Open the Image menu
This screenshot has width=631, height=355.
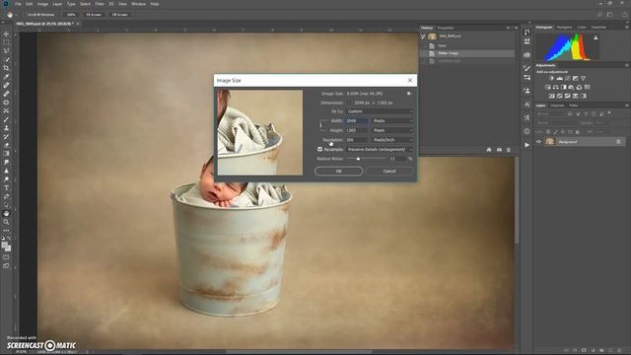click(42, 4)
